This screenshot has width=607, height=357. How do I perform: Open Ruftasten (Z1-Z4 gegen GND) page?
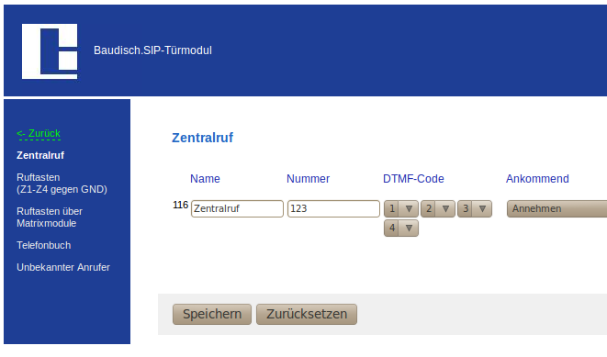coord(62,184)
